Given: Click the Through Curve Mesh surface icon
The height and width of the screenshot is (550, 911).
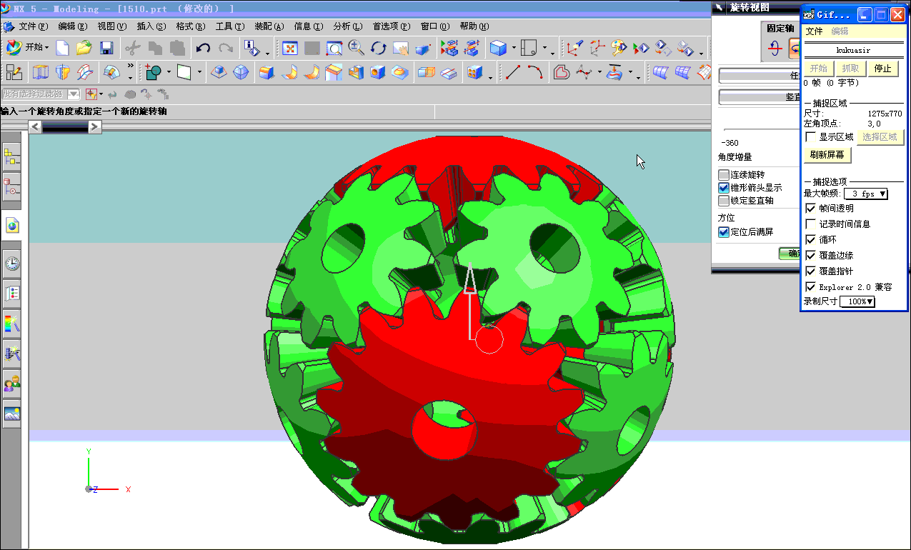Looking at the screenshot, I should point(685,72).
